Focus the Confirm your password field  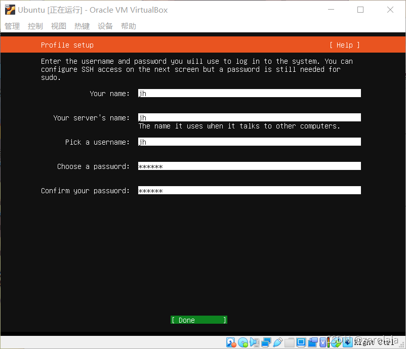pos(250,190)
